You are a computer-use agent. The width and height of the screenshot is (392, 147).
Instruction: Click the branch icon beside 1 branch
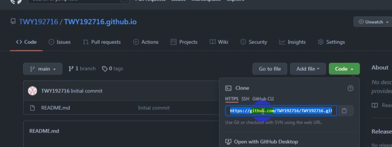click(x=71, y=69)
